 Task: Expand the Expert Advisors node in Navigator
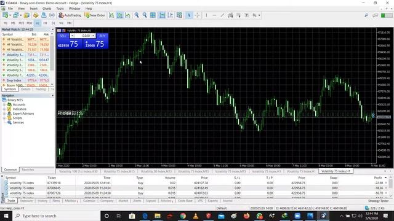coord(4,114)
